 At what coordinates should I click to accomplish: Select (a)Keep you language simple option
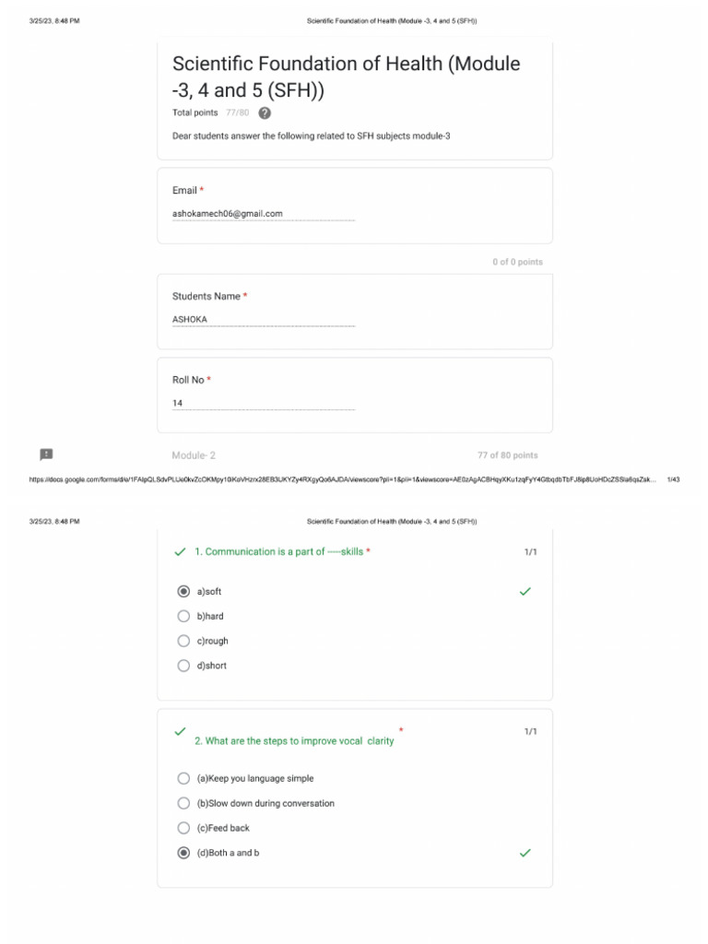coord(183,779)
